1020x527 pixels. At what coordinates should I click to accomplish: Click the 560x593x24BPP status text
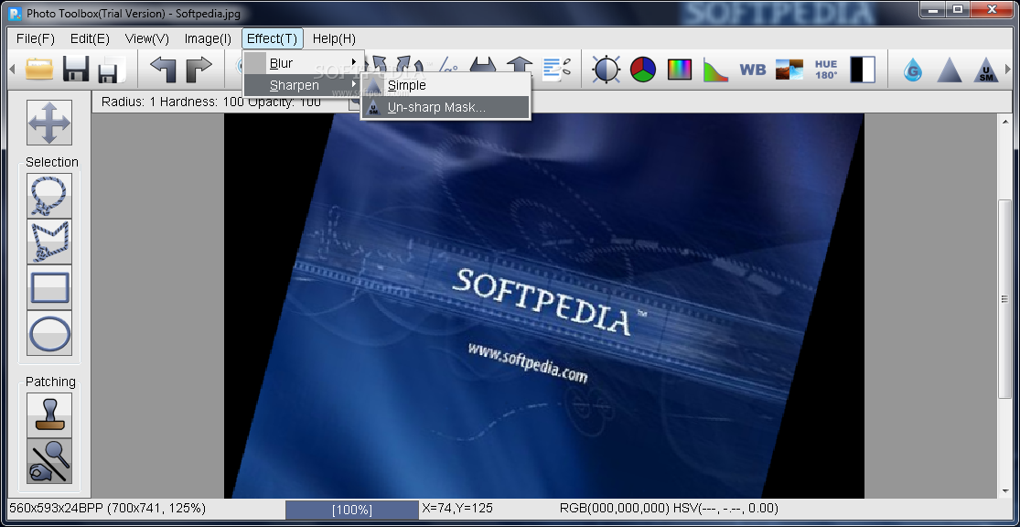point(107,508)
